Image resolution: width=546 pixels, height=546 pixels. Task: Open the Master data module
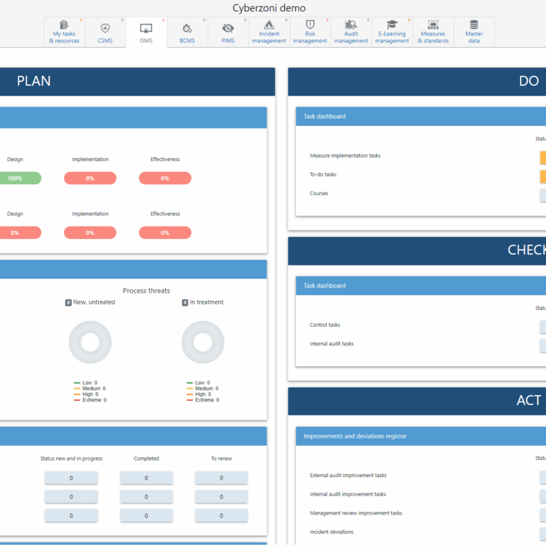[474, 32]
